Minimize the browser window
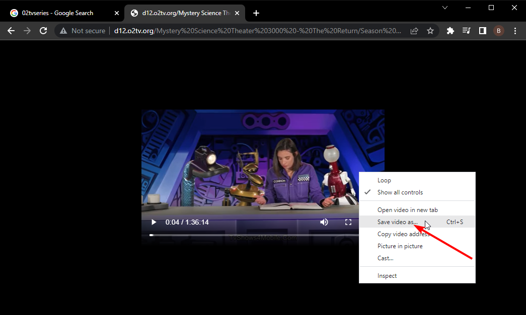Screen dimensions: 526x315 468,8
